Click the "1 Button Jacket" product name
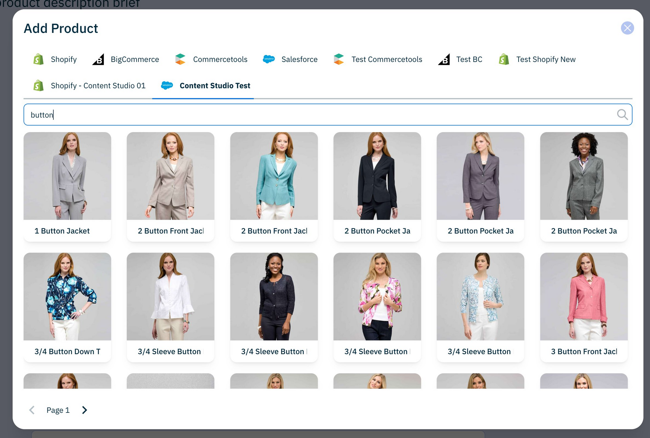Screen dimensions: 650x438 click(62, 231)
